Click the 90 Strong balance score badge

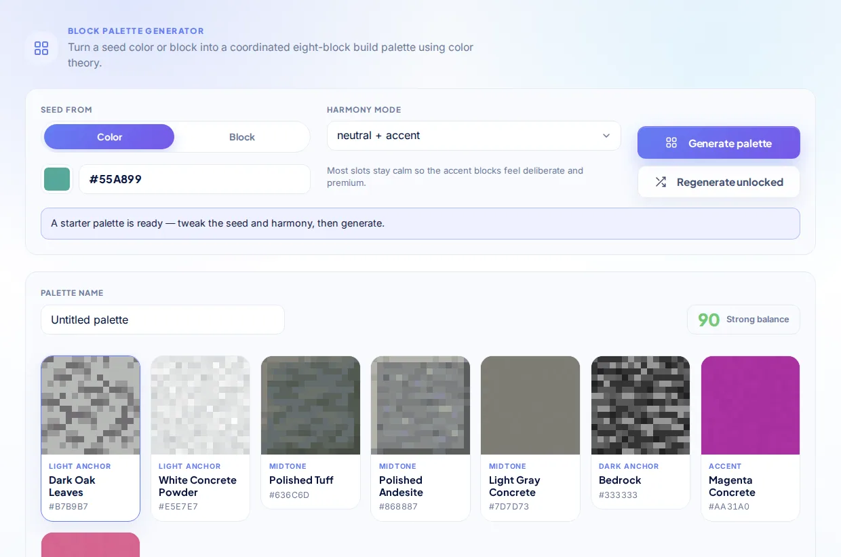pyautogui.click(x=743, y=320)
